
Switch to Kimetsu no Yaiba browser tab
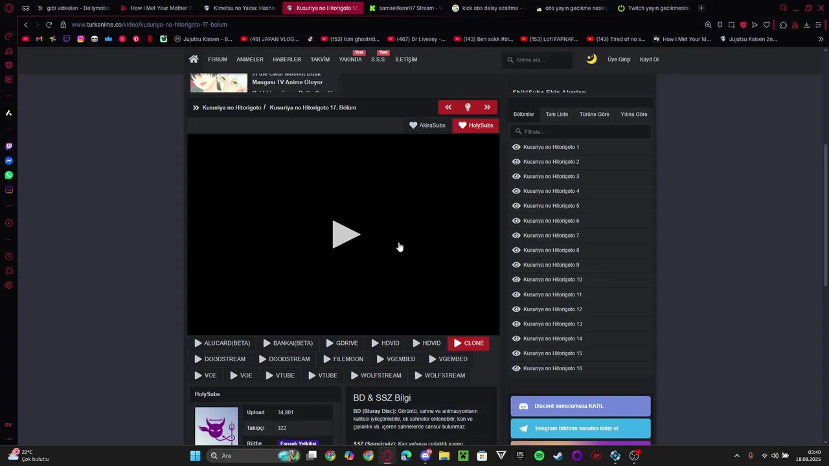(x=239, y=8)
